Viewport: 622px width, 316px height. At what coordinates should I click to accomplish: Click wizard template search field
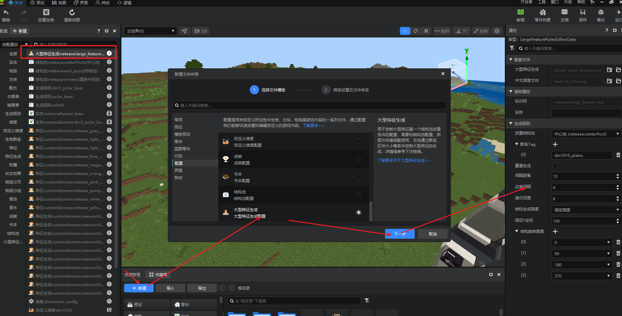[309, 105]
